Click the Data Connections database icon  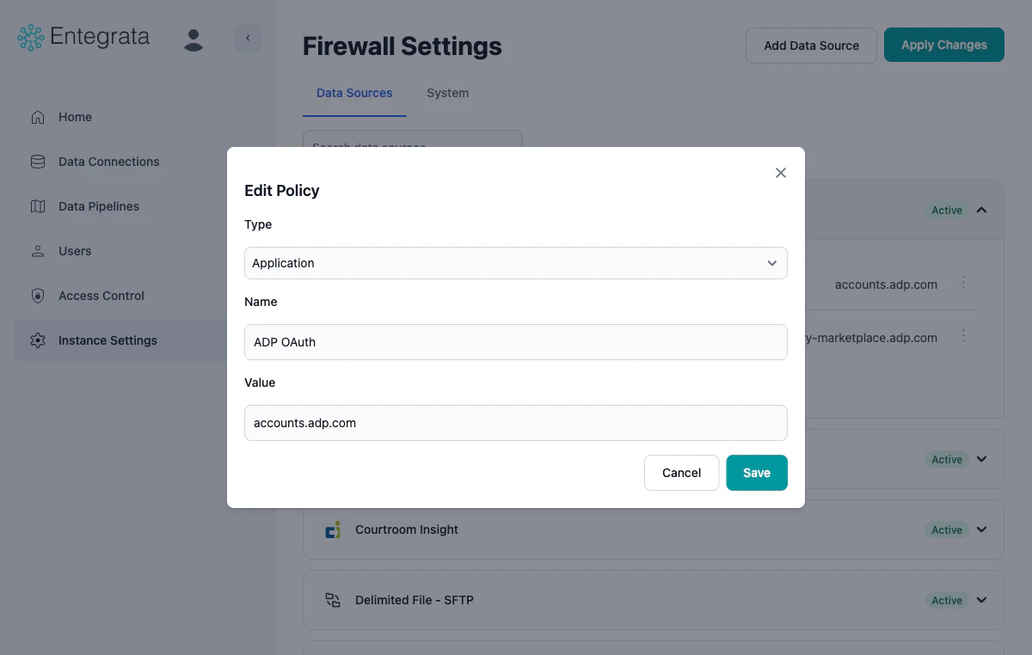point(37,162)
